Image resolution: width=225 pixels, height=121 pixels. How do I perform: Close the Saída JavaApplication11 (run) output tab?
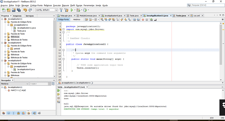87,87
